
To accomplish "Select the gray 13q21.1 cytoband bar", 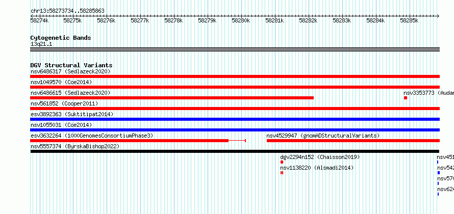I will pyautogui.click(x=235, y=49).
